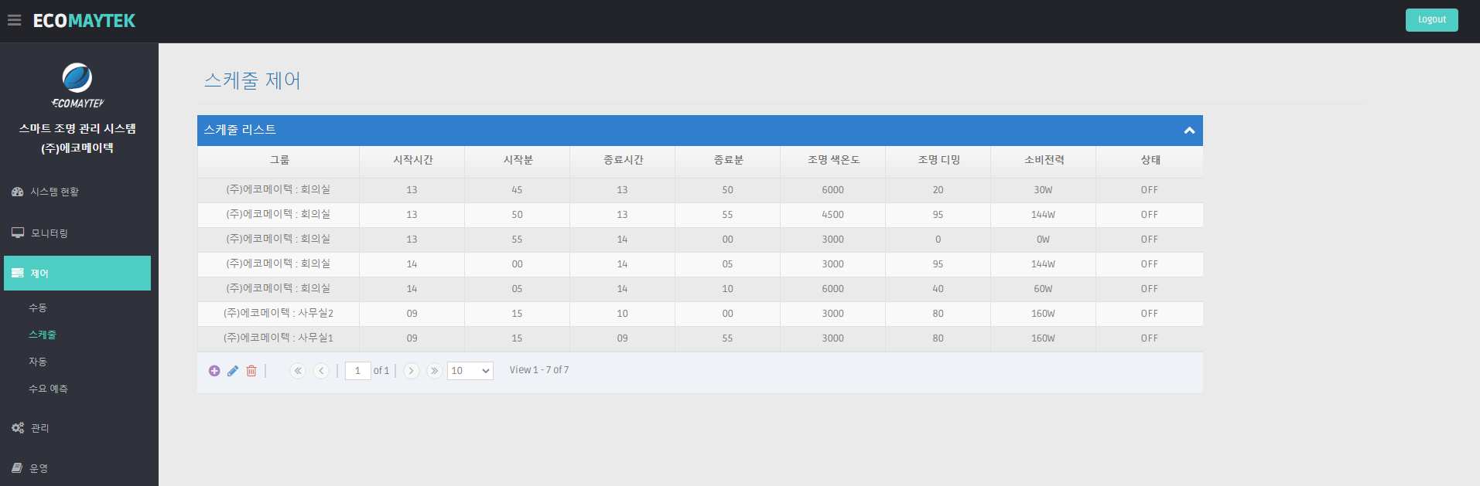Screen dimensions: 1480x486
Task: Open the 수요 예측 submenu
Action: pyautogui.click(x=48, y=389)
